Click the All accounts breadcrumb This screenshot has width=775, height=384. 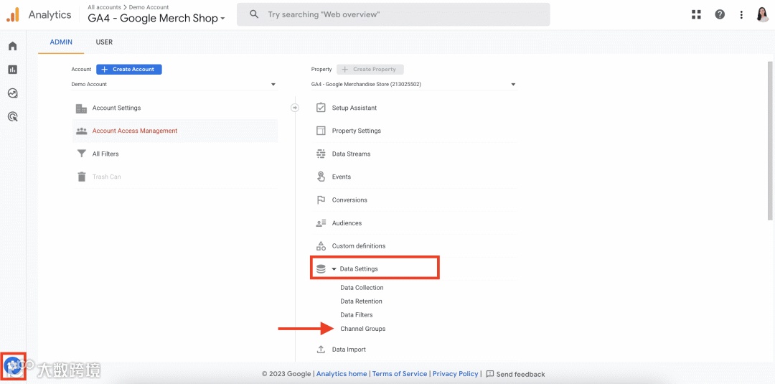click(x=104, y=7)
